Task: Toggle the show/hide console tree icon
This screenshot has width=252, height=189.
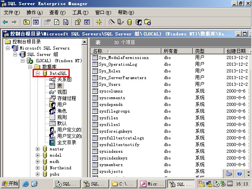Action: [x=35, y=22]
